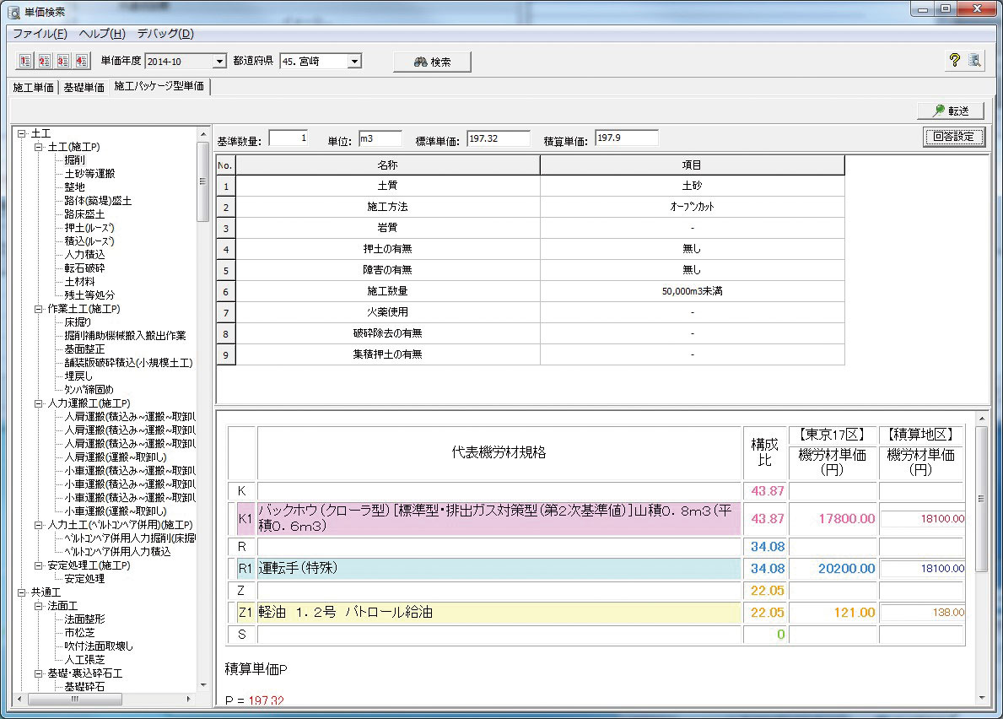This screenshot has width=1003, height=719.
Task: Click the level 3 tree display icon
Action: [x=62, y=61]
